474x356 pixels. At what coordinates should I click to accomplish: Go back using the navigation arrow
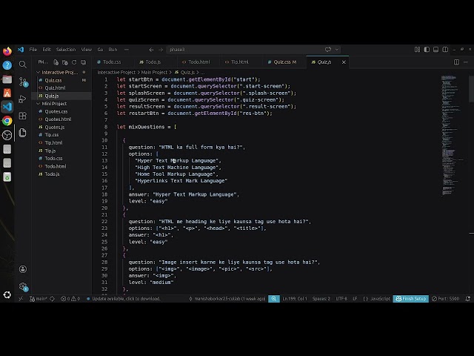pos(151,50)
